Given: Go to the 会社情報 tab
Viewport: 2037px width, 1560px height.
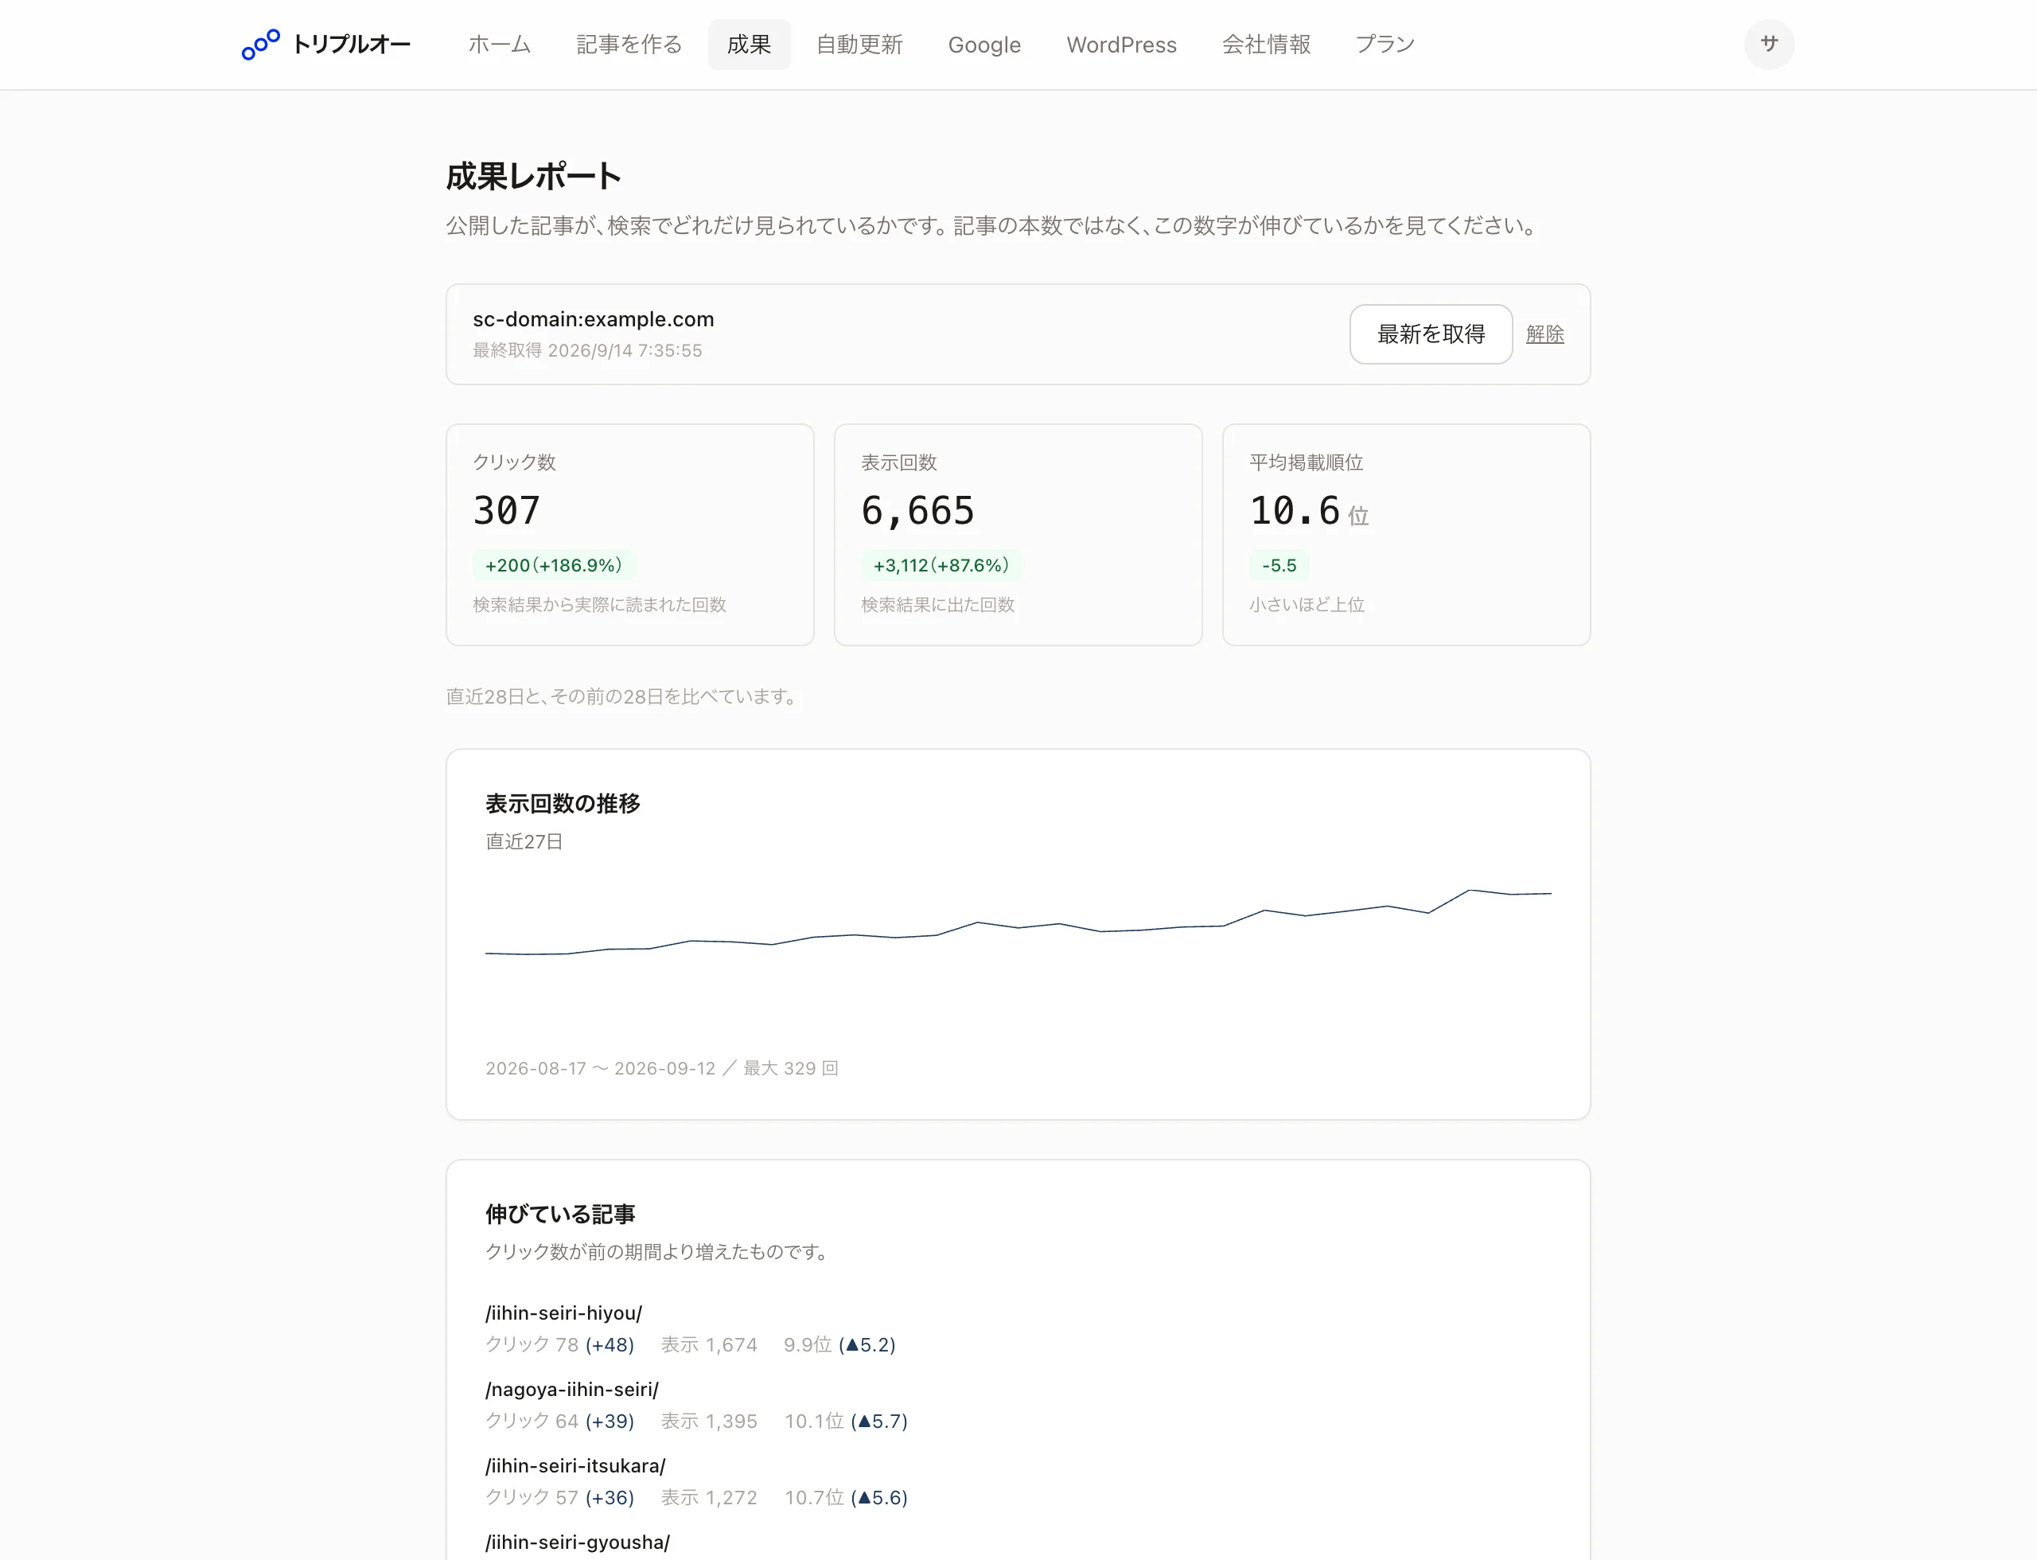Looking at the screenshot, I should [x=1265, y=45].
